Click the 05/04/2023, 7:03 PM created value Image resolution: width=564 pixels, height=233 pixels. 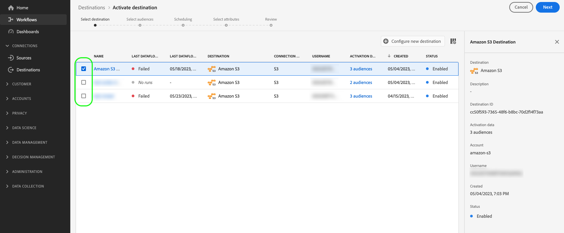point(489,194)
